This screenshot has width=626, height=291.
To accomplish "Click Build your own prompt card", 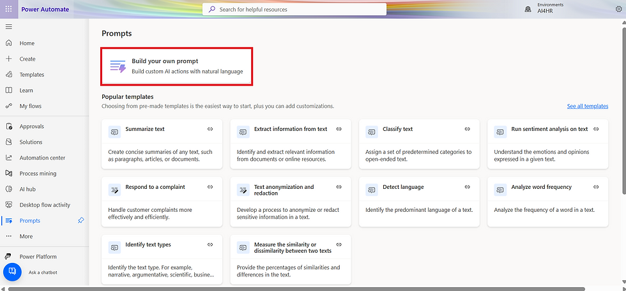I will point(176,66).
